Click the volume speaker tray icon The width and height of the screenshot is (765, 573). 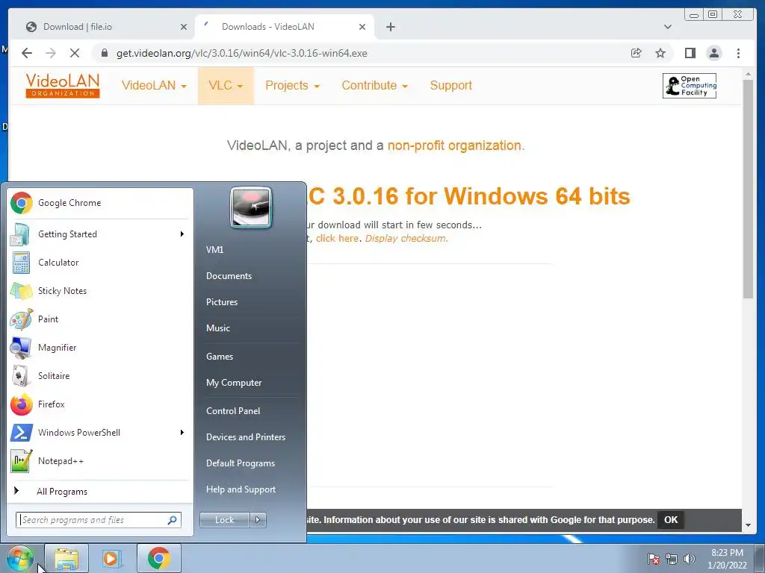click(690, 559)
